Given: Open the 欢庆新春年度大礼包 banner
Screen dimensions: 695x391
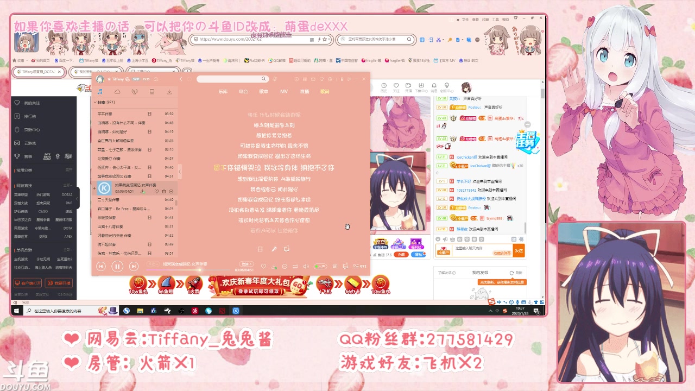Looking at the screenshot, I should [x=259, y=286].
